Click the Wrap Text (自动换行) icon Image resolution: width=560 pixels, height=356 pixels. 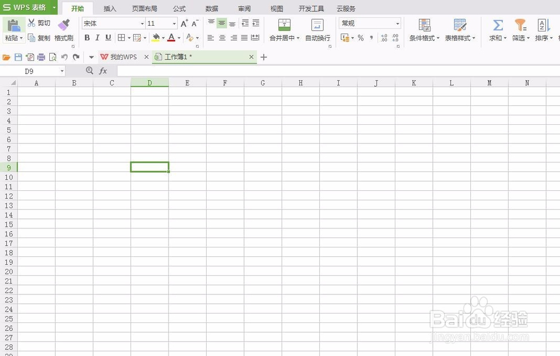[x=317, y=25]
